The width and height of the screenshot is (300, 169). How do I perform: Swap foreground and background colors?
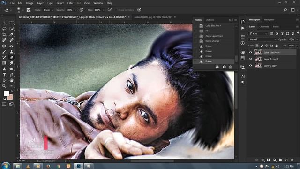(12, 92)
